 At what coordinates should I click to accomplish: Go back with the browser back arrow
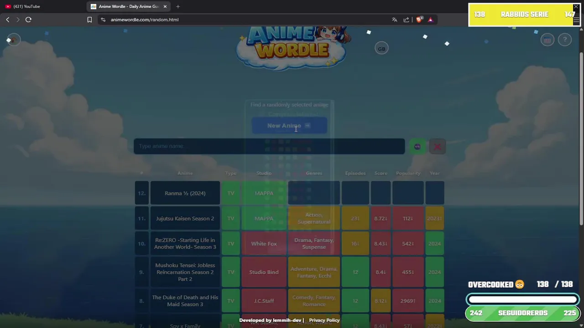coord(8,20)
